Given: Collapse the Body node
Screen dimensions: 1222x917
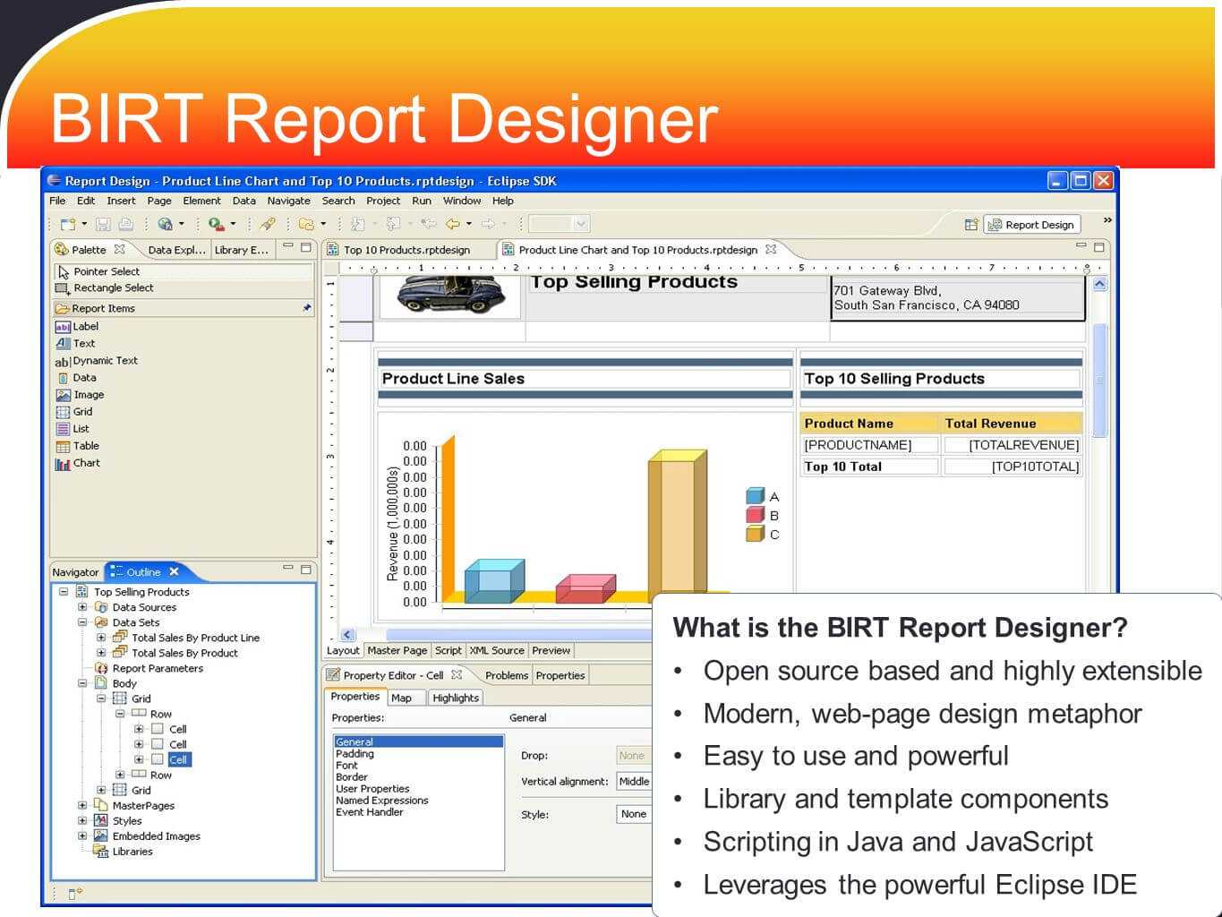Looking at the screenshot, I should [x=82, y=683].
